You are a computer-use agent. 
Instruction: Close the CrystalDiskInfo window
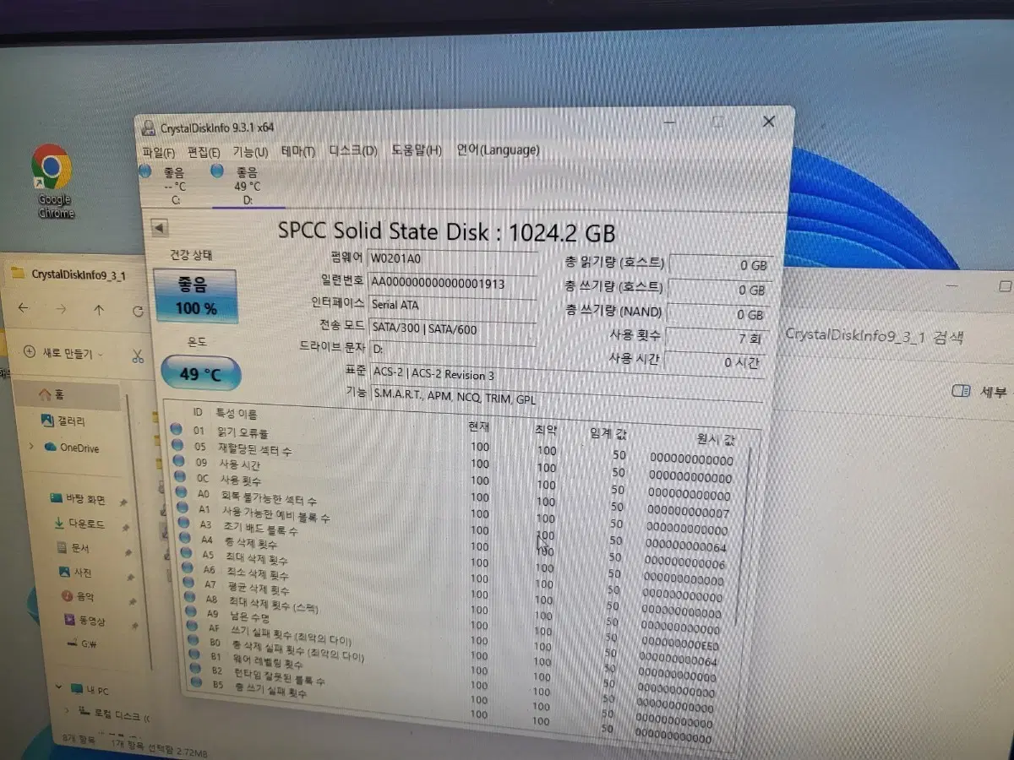769,122
